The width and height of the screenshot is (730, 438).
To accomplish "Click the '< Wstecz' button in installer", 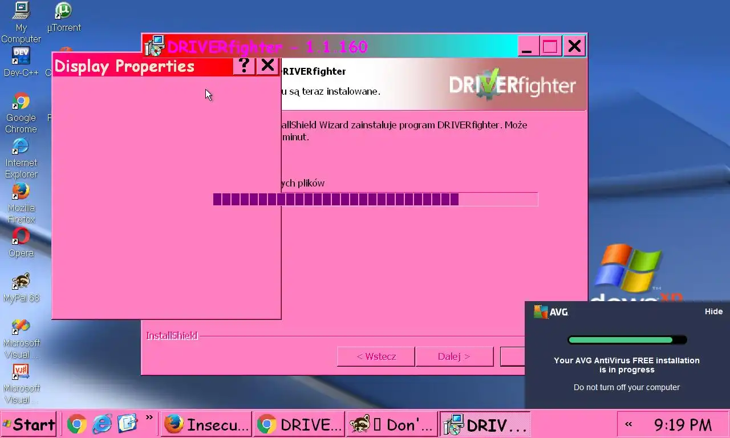I will (376, 356).
